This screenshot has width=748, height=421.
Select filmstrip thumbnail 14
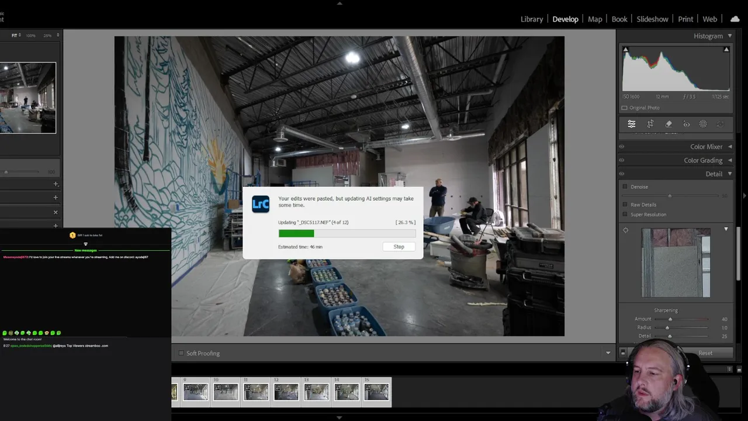(347, 392)
